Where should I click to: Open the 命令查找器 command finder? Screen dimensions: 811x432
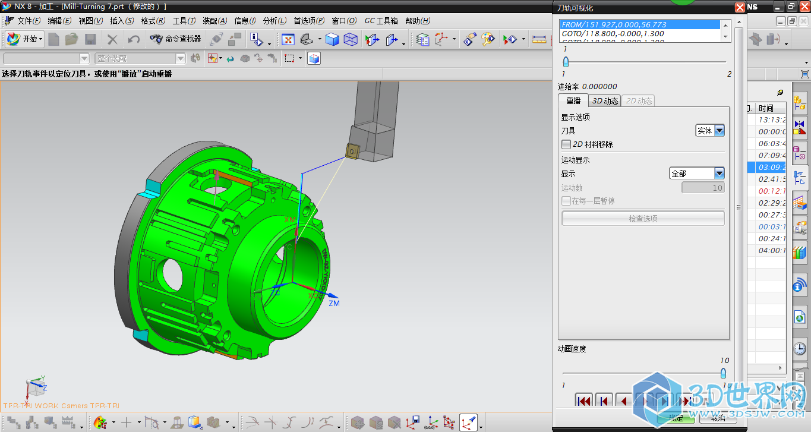click(175, 39)
